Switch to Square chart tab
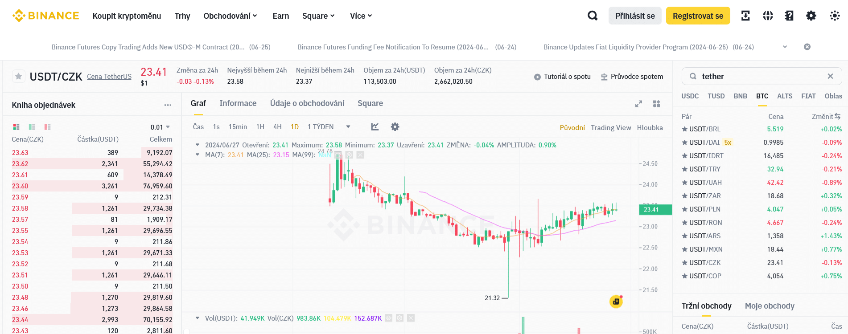This screenshot has height=334, width=848. [x=370, y=103]
